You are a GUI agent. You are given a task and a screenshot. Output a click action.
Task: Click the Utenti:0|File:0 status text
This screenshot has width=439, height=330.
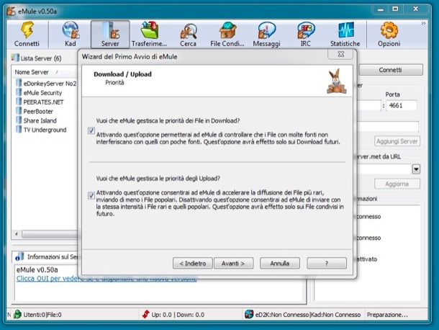coord(42,315)
